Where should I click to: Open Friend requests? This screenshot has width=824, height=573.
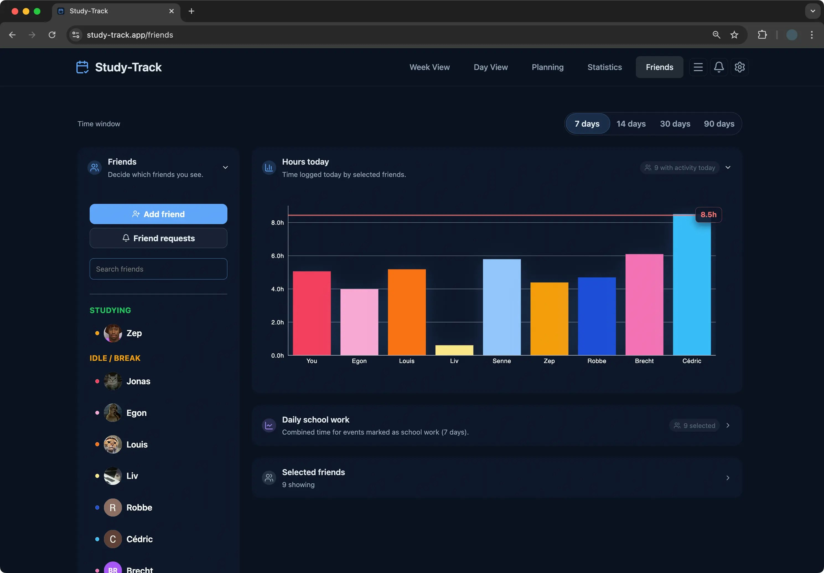click(x=158, y=238)
